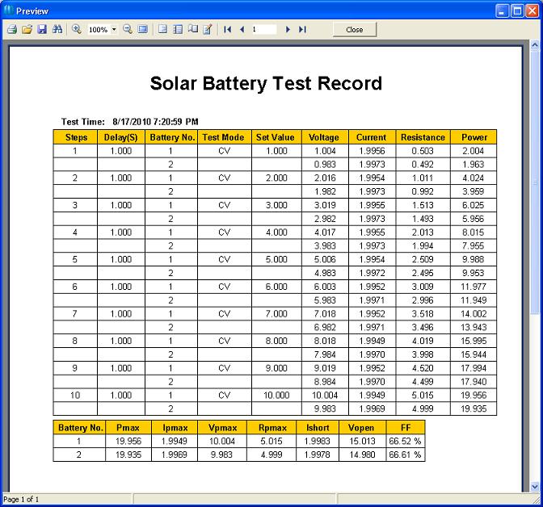Viewport: 543px width, 507px height.
Task: Click the 'Set Value' column header
Action: [x=276, y=137]
